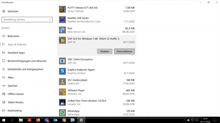
Task: Click the SNC Client Encryption icon
Action: (62, 61)
